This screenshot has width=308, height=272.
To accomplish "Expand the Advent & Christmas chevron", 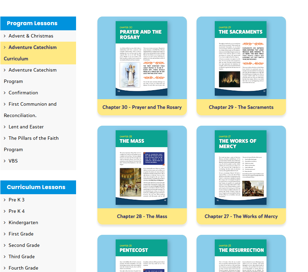I will [x=5, y=36].
